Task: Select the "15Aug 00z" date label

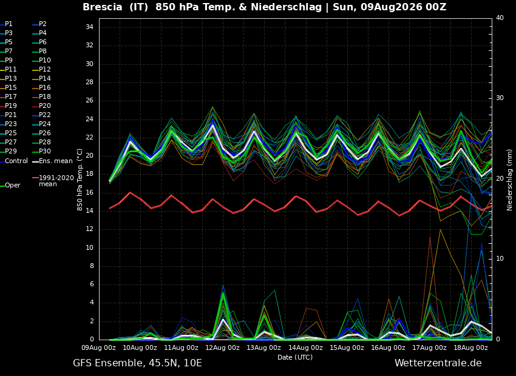Action: (347, 347)
